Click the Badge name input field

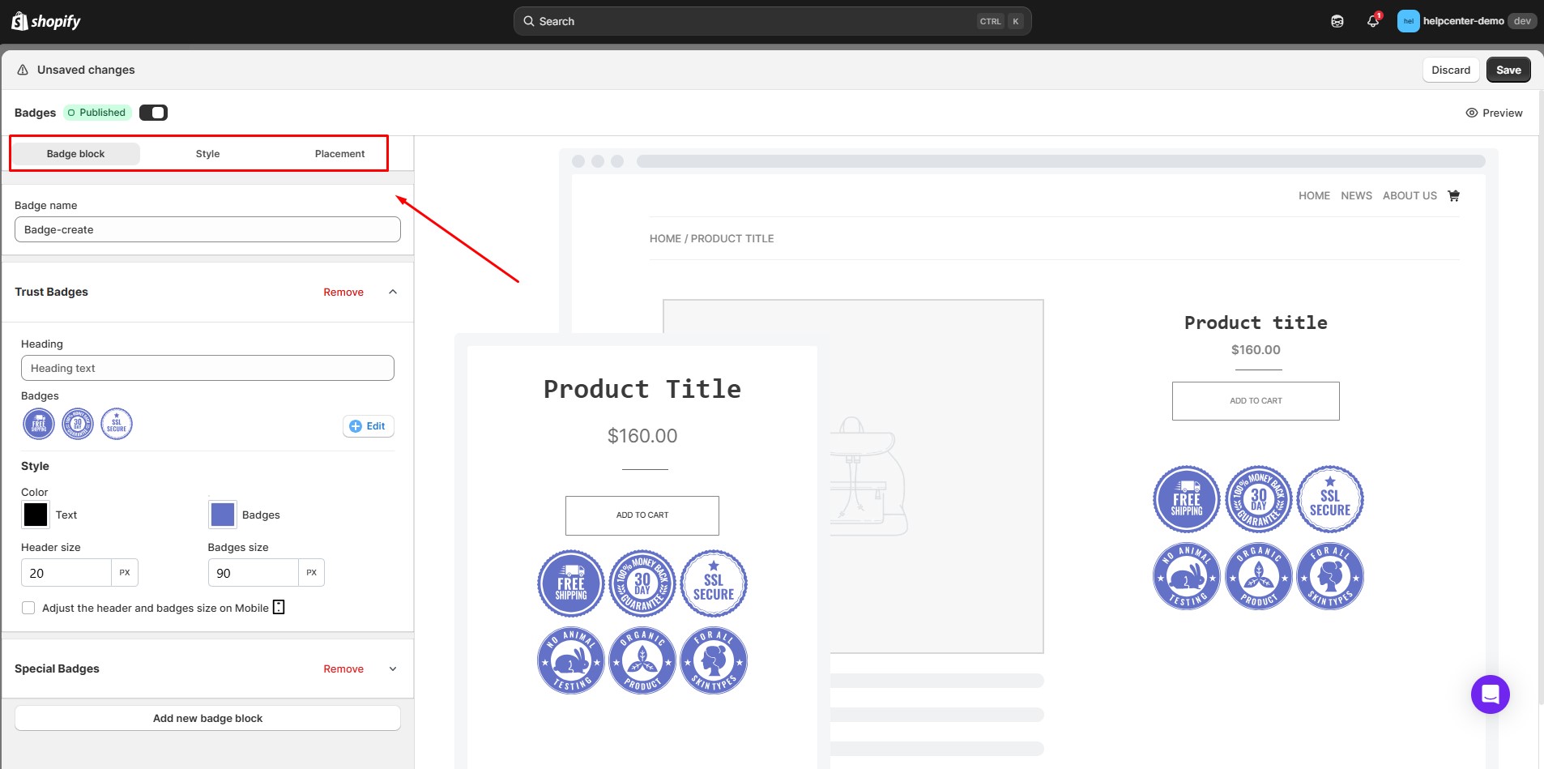coord(207,229)
